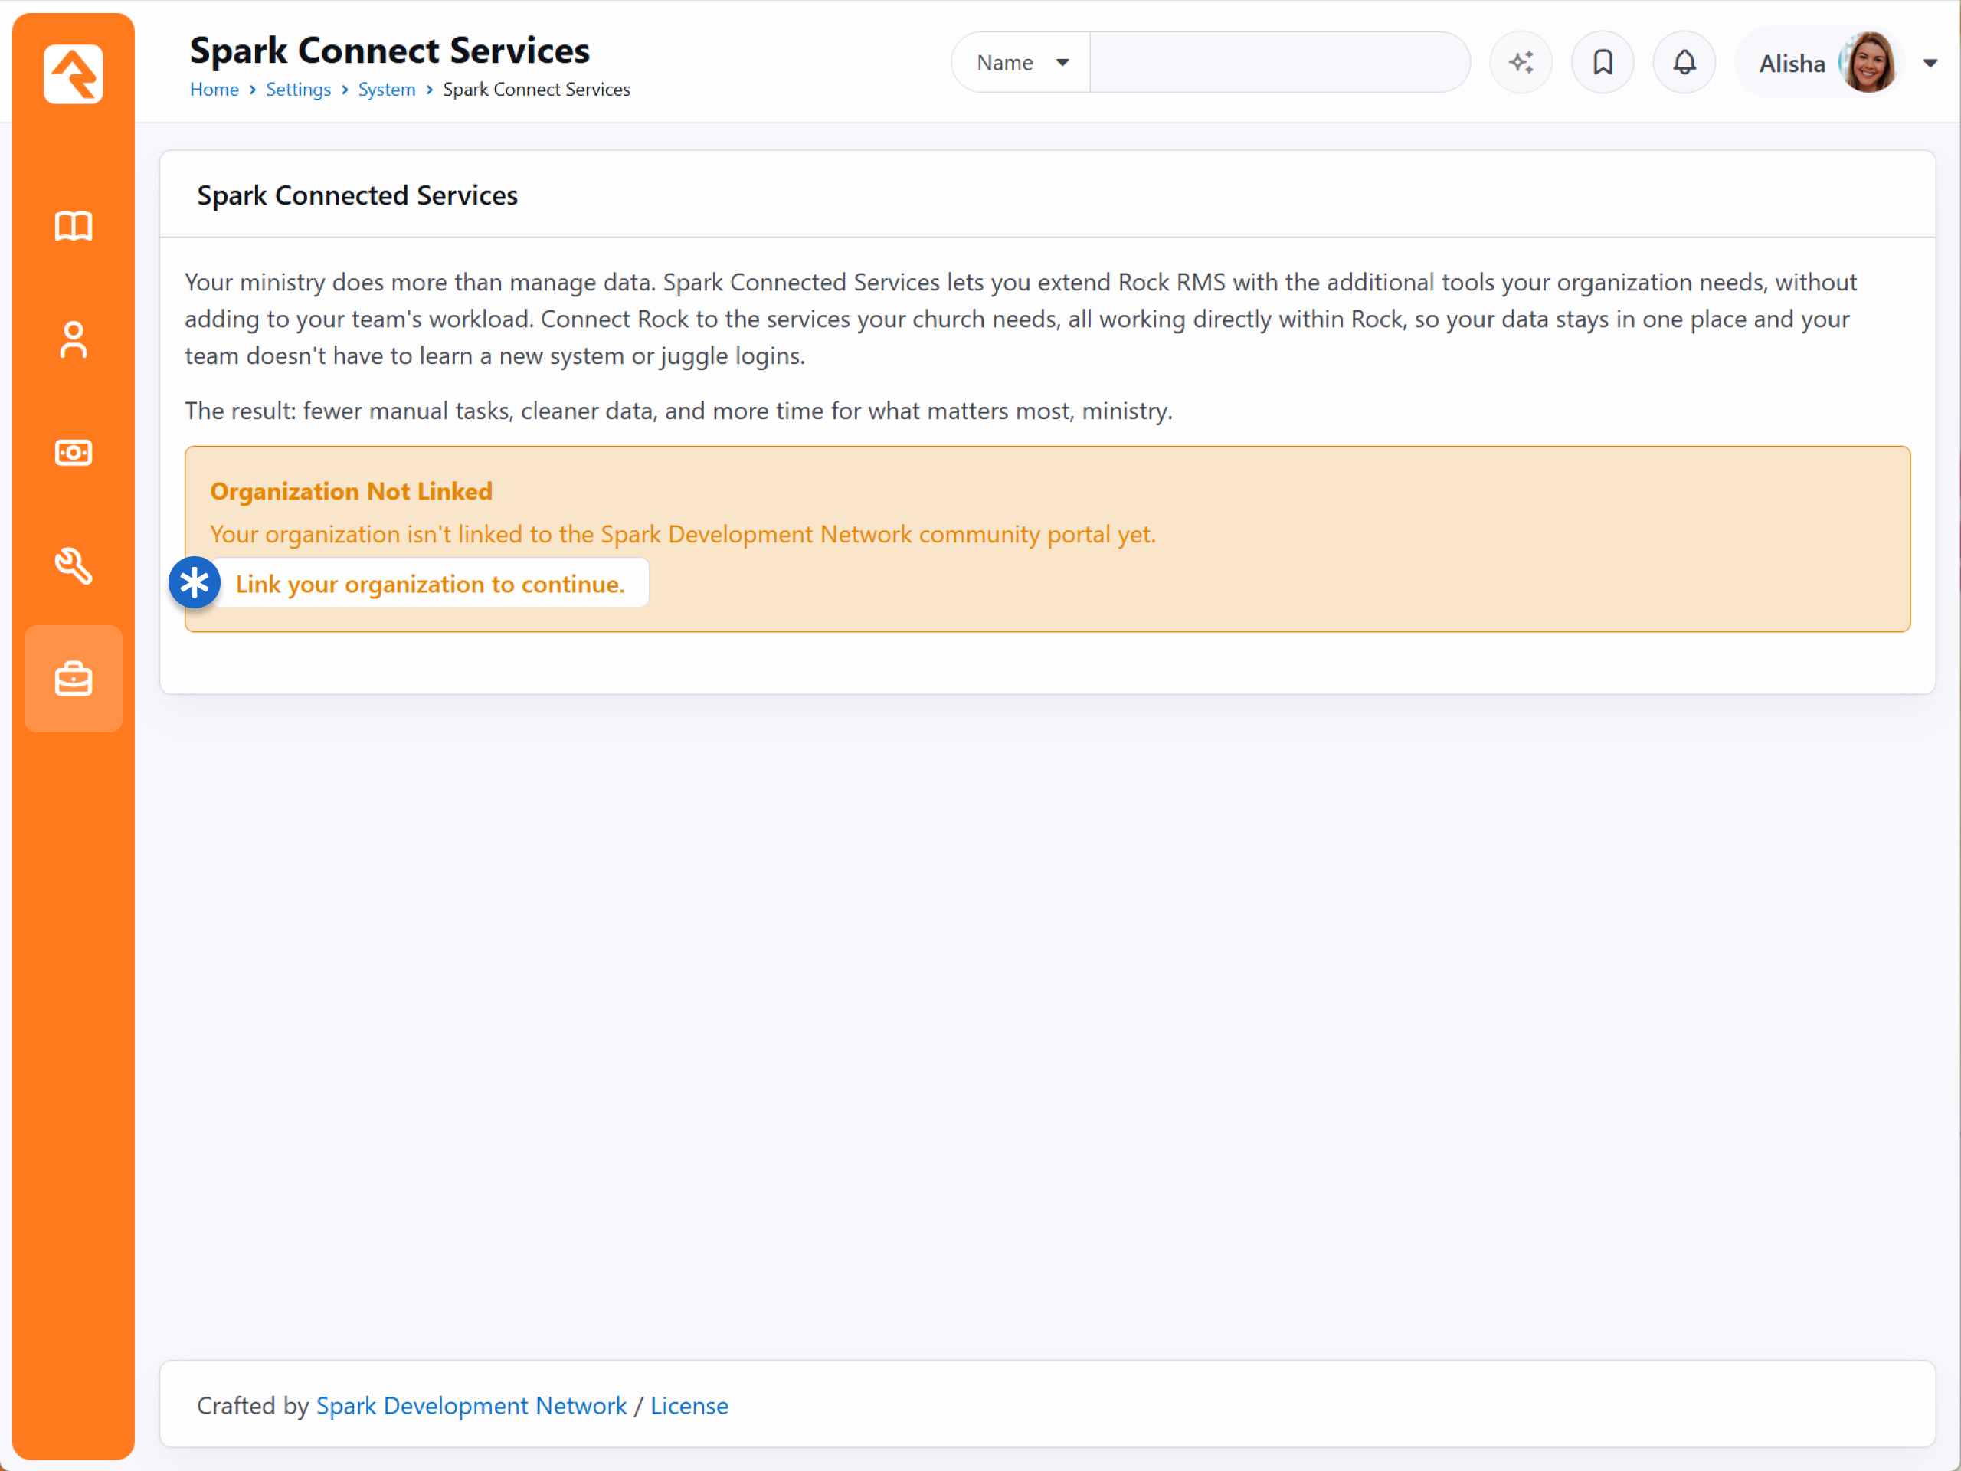Open the Tools wrench icon in sidebar
Screen dimensions: 1961x1471
pos(73,565)
